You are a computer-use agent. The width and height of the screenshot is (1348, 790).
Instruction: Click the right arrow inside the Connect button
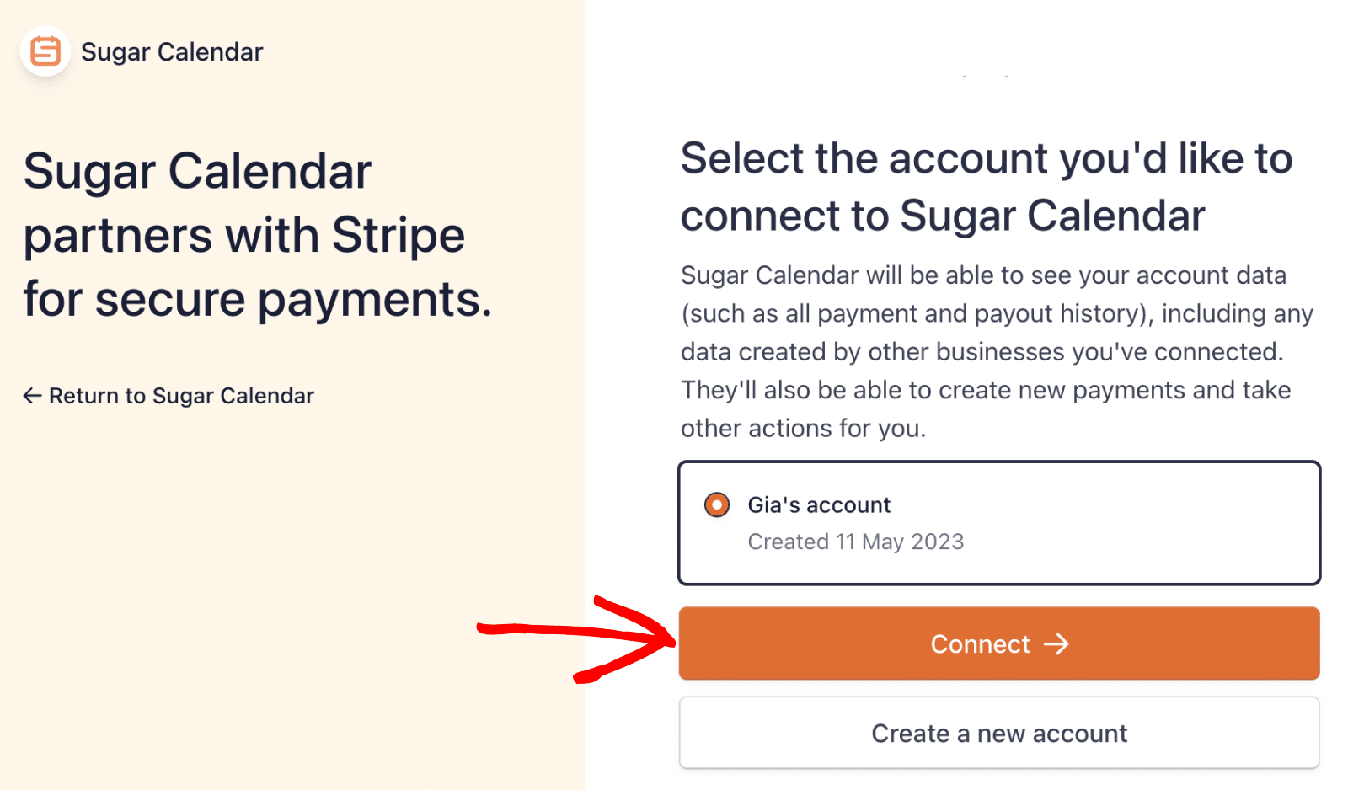tap(1056, 643)
